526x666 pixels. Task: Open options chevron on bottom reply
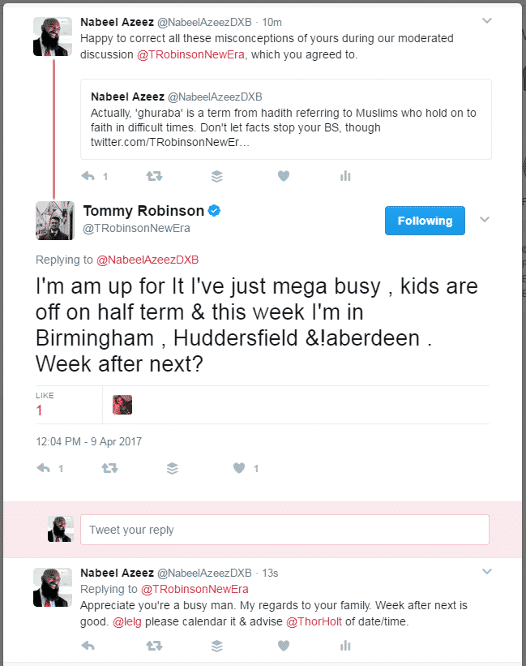tap(486, 572)
